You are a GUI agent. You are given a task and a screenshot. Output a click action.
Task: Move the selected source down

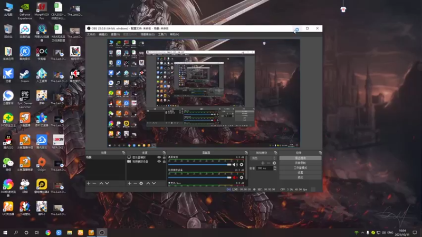tap(154, 183)
